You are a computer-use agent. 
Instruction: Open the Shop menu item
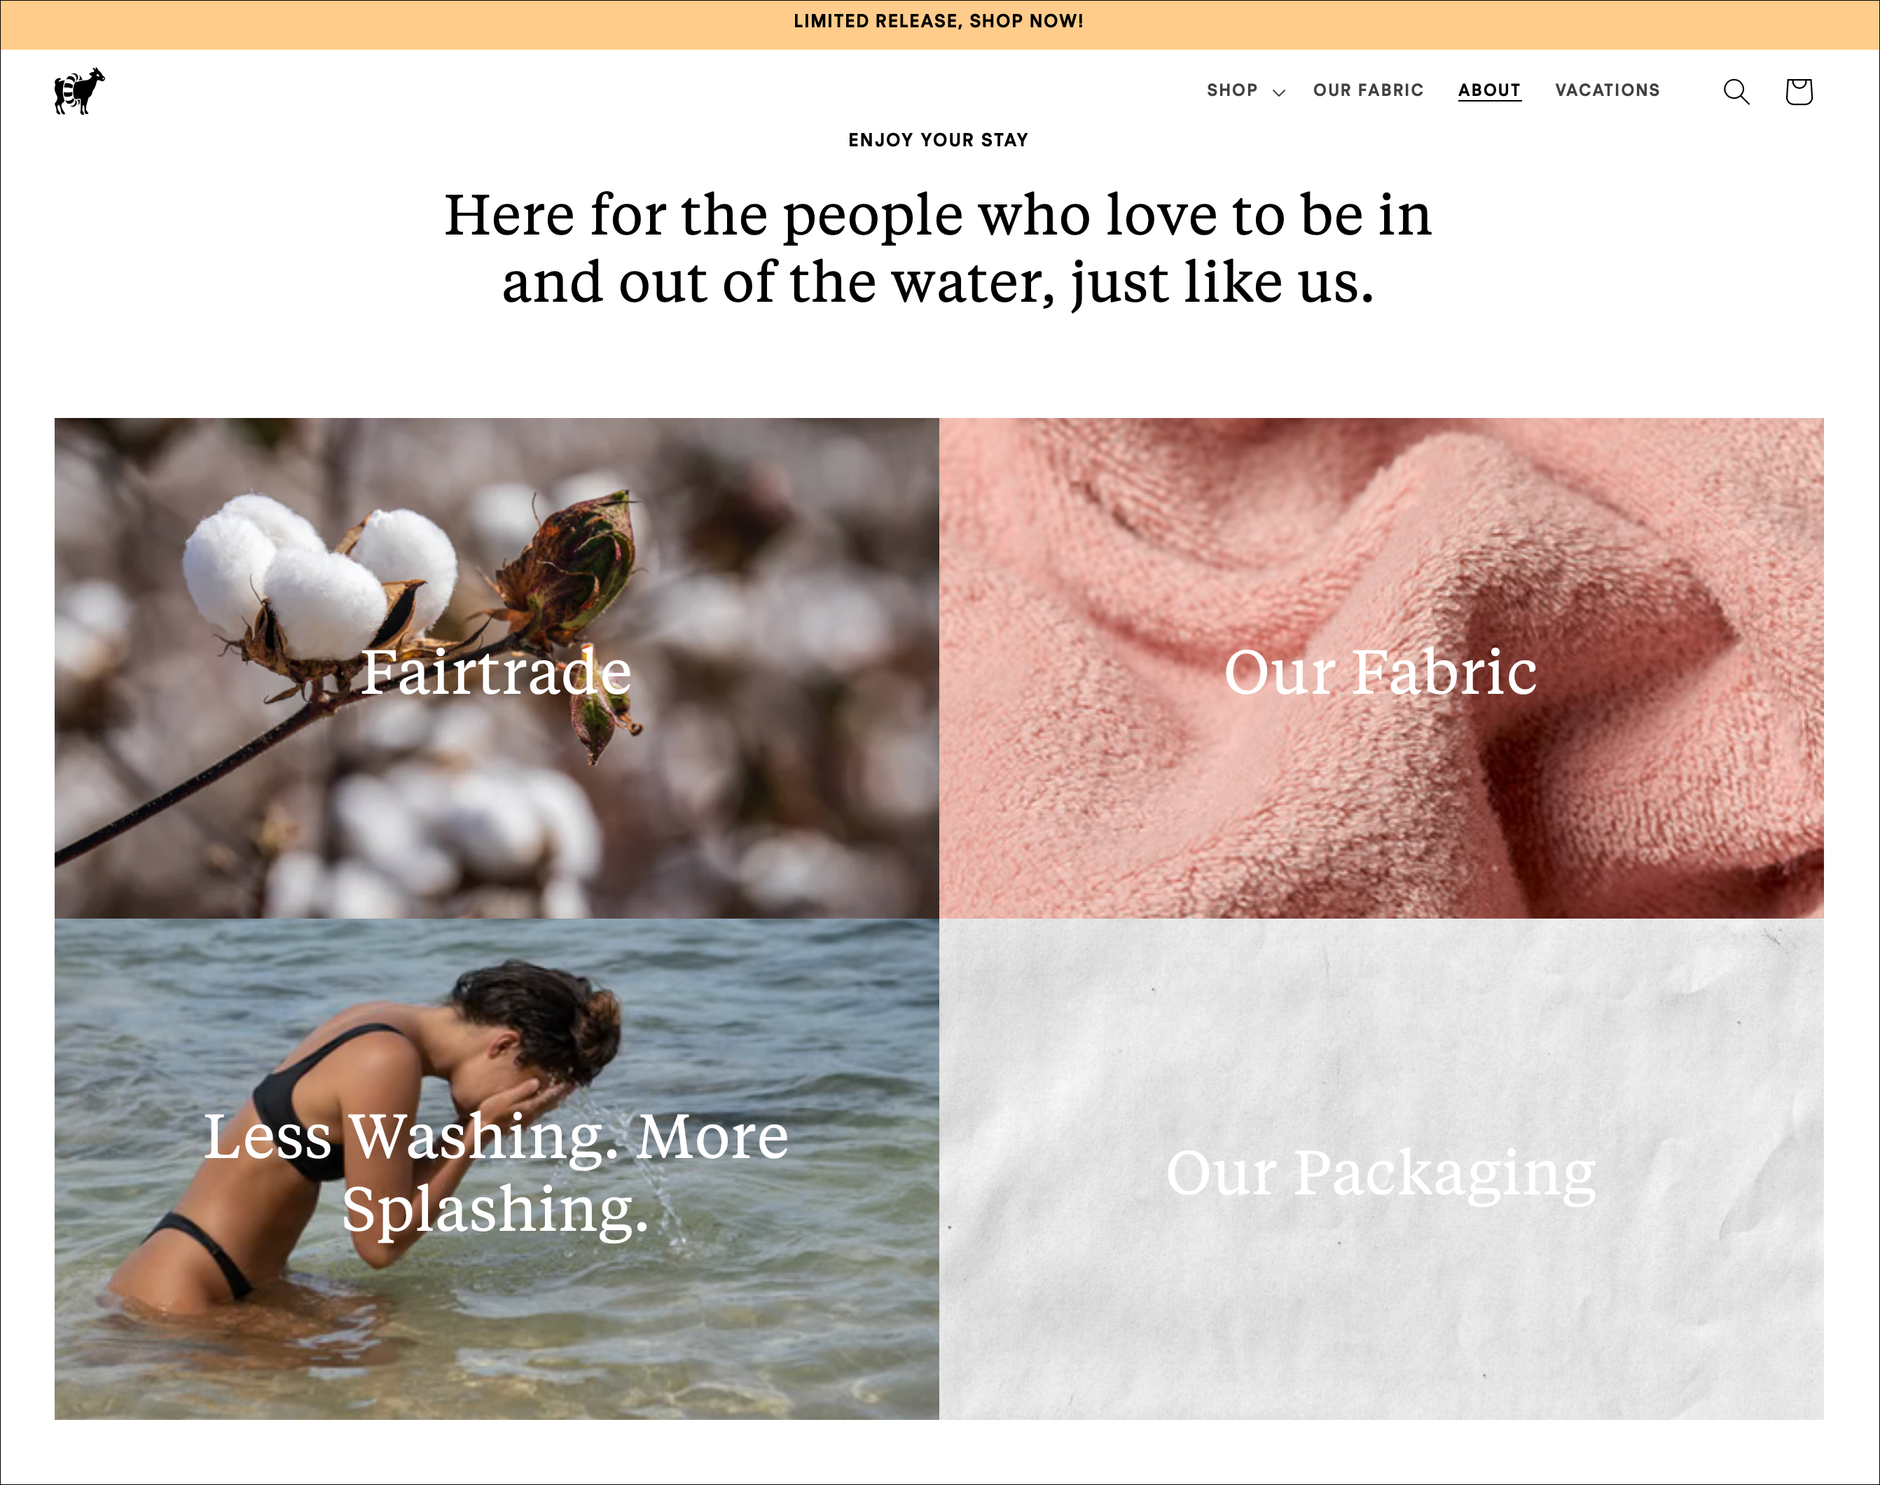click(1231, 90)
